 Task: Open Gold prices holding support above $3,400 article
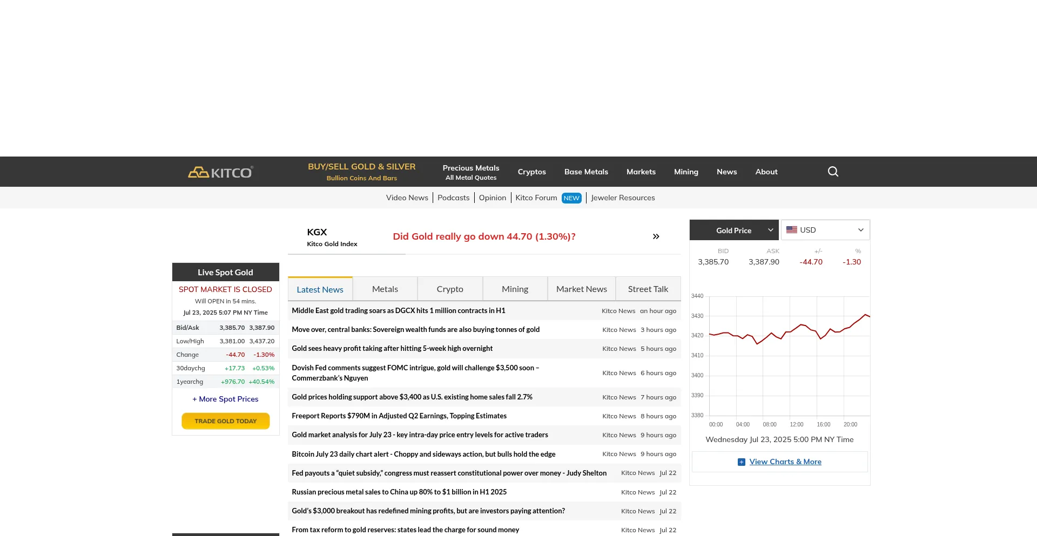(412, 397)
